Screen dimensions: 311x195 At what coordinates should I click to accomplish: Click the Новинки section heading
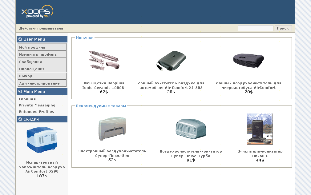pos(84,38)
